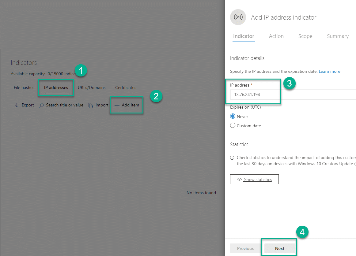This screenshot has width=356, height=256.
Task: Open the Scope step
Action: 305,36
